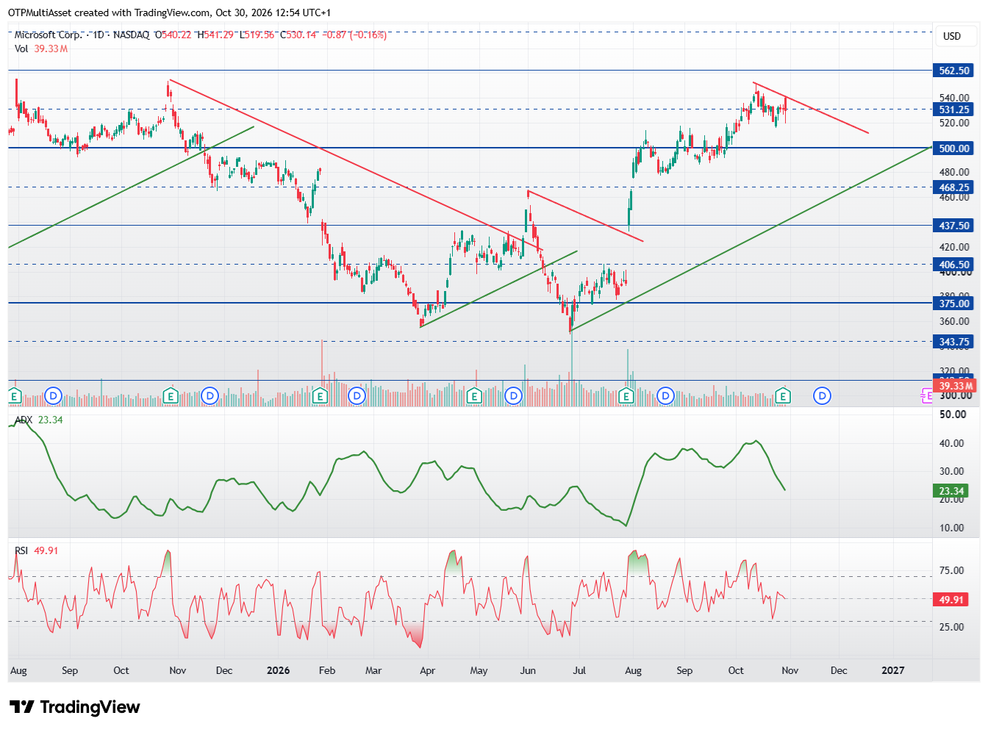Click the Dec 2026 label near the right edge of the time axis
Image resolution: width=988 pixels, height=732 pixels.
tap(839, 670)
